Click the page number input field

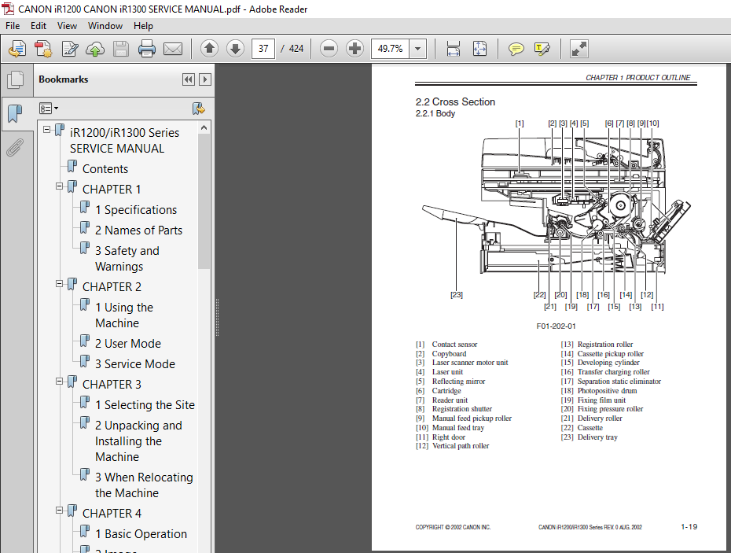coord(263,49)
